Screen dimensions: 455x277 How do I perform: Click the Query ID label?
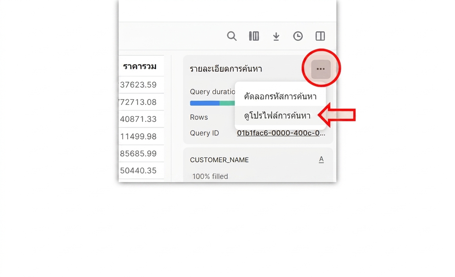[205, 133]
